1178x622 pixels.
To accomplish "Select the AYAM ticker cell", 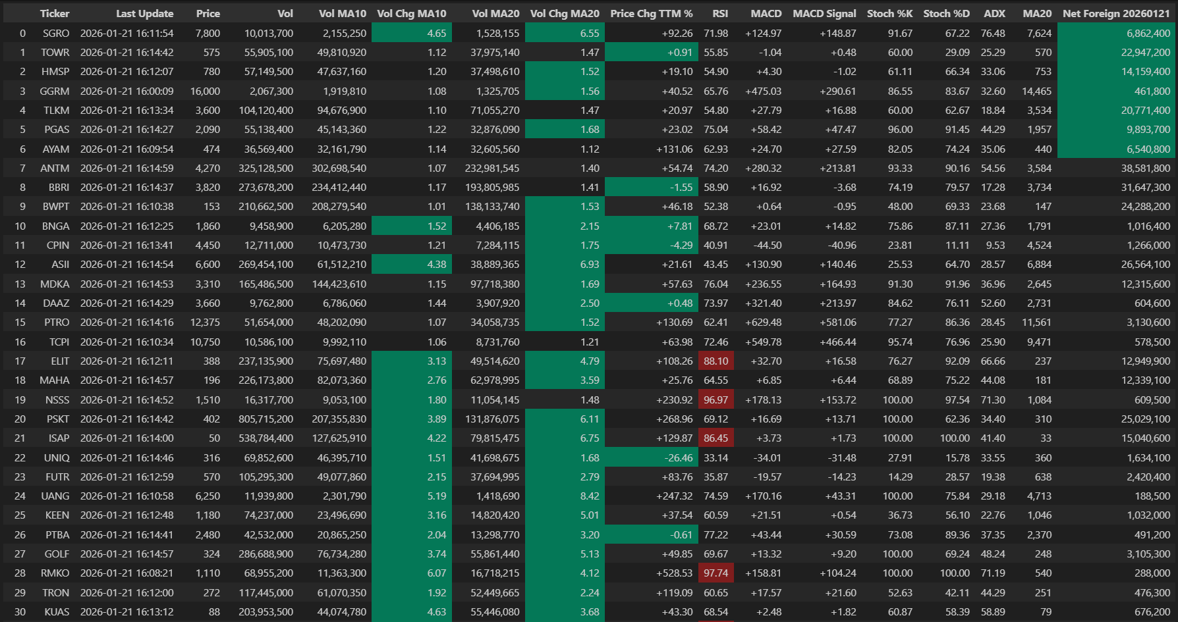I will pyautogui.click(x=56, y=149).
